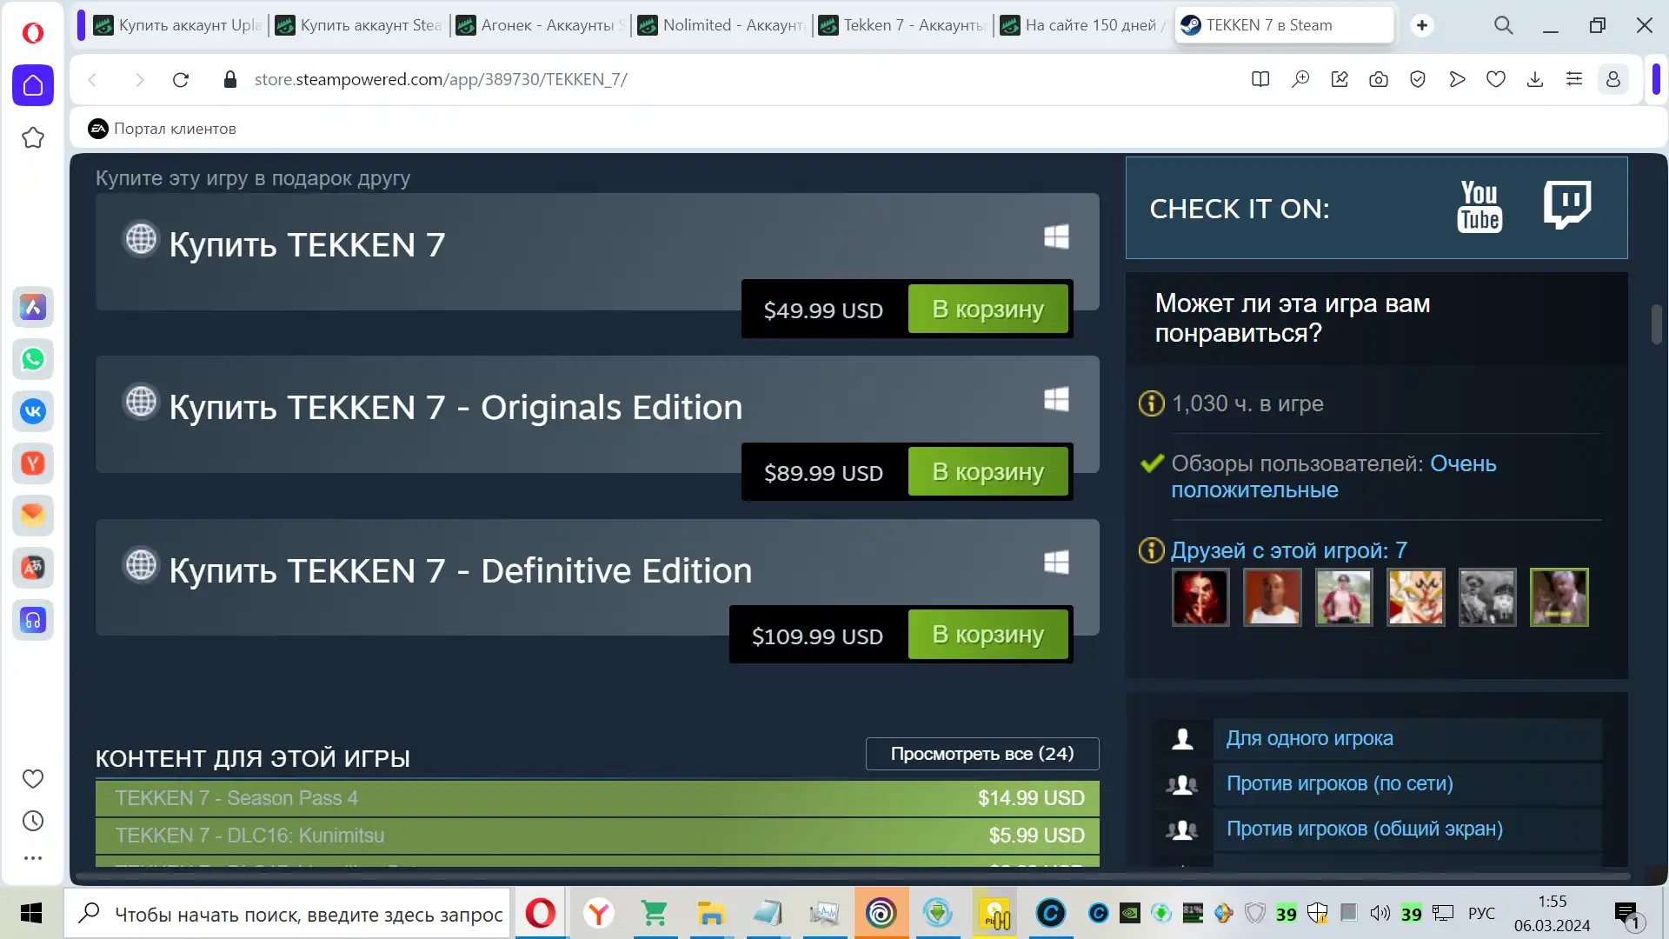Image resolution: width=1669 pixels, height=939 pixels.
Task: Open WhatsApp in the sidebar
Action: coord(33,359)
